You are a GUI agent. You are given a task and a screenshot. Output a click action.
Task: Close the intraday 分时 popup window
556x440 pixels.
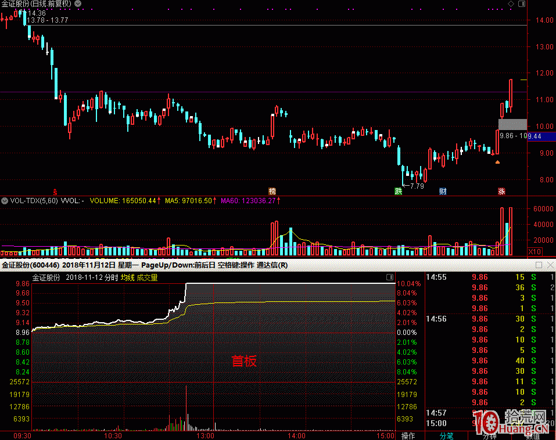[x=550, y=265]
